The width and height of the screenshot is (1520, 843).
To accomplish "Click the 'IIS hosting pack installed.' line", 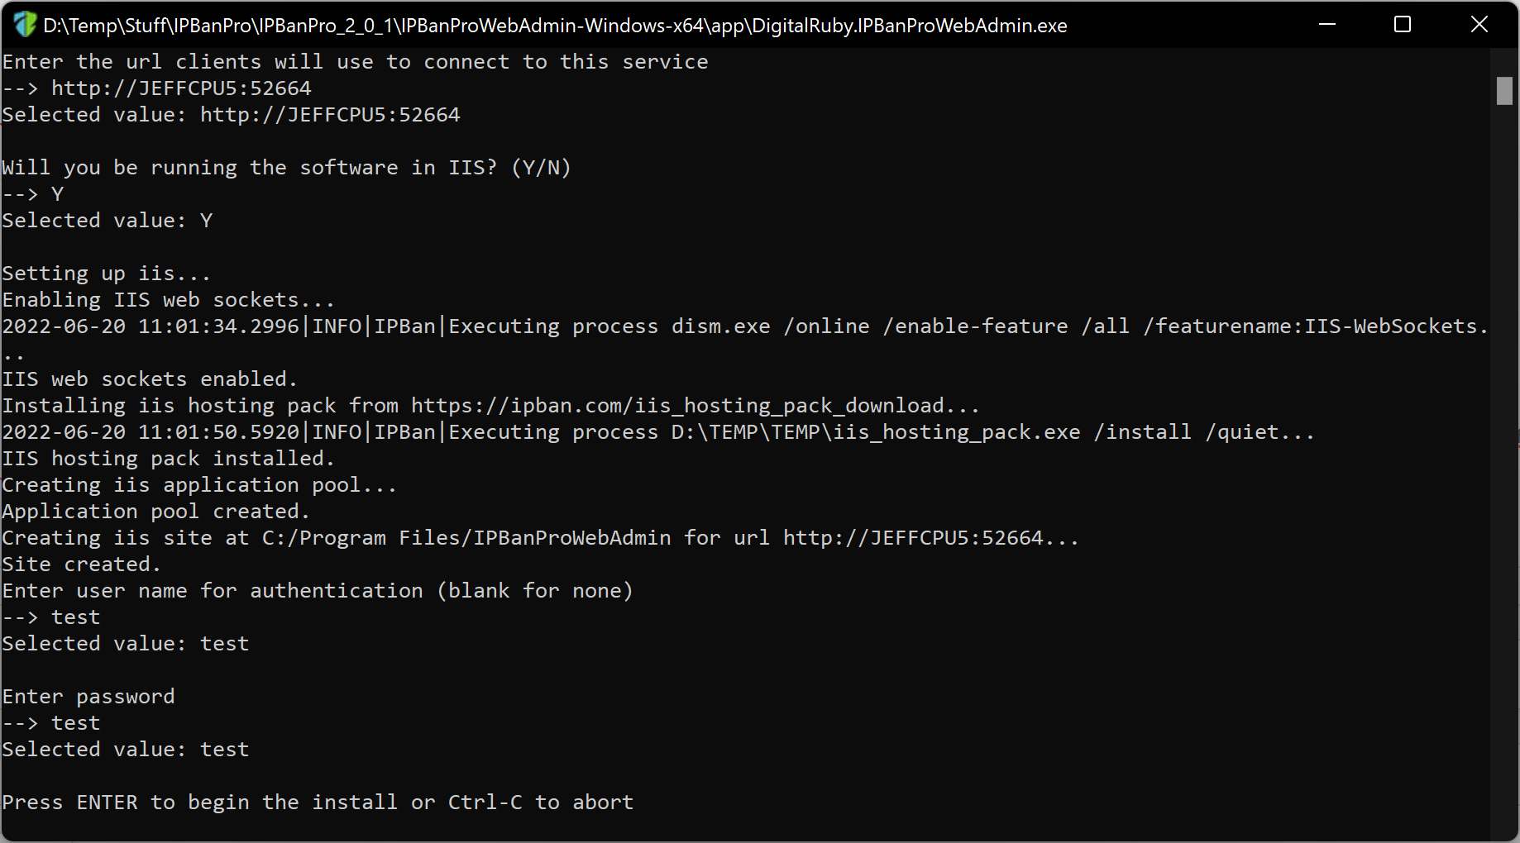I will [168, 459].
